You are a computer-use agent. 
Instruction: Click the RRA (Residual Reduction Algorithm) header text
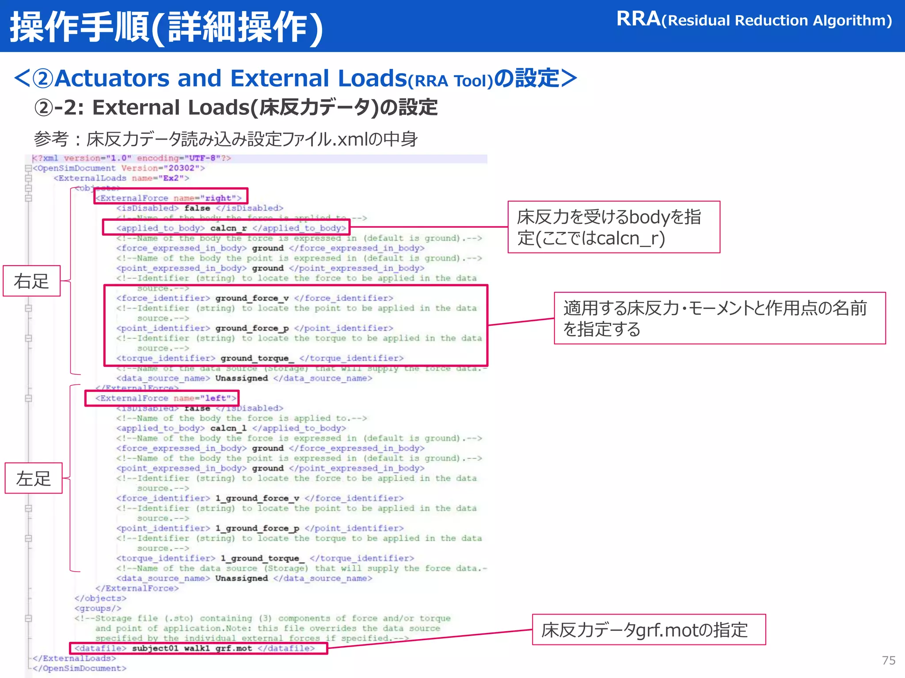[754, 20]
